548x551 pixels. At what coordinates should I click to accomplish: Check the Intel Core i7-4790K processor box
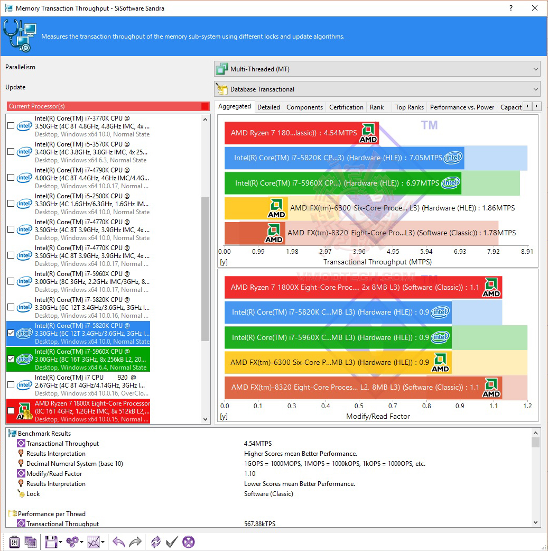point(11,178)
